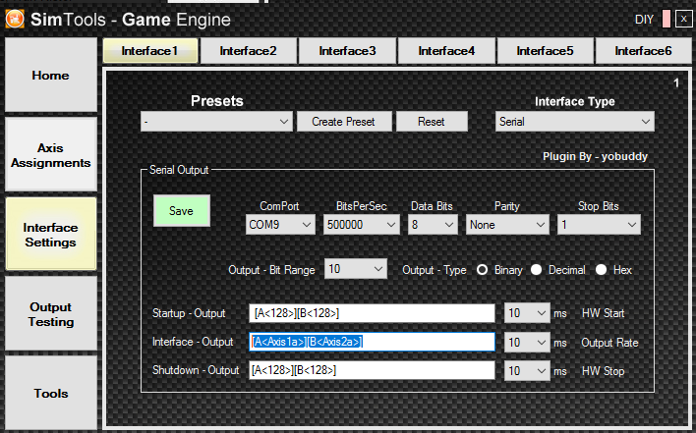Click the Startup Output text field

372,313
